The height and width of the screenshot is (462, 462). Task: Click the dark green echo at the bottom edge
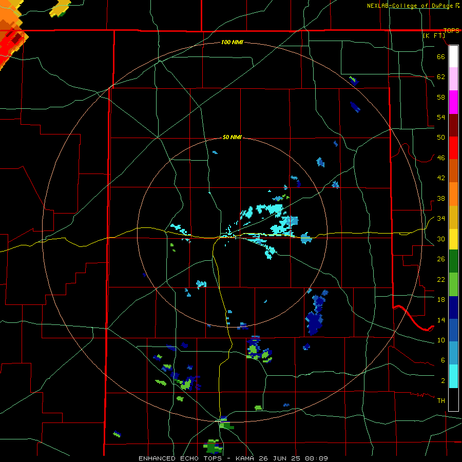pyautogui.click(x=213, y=447)
